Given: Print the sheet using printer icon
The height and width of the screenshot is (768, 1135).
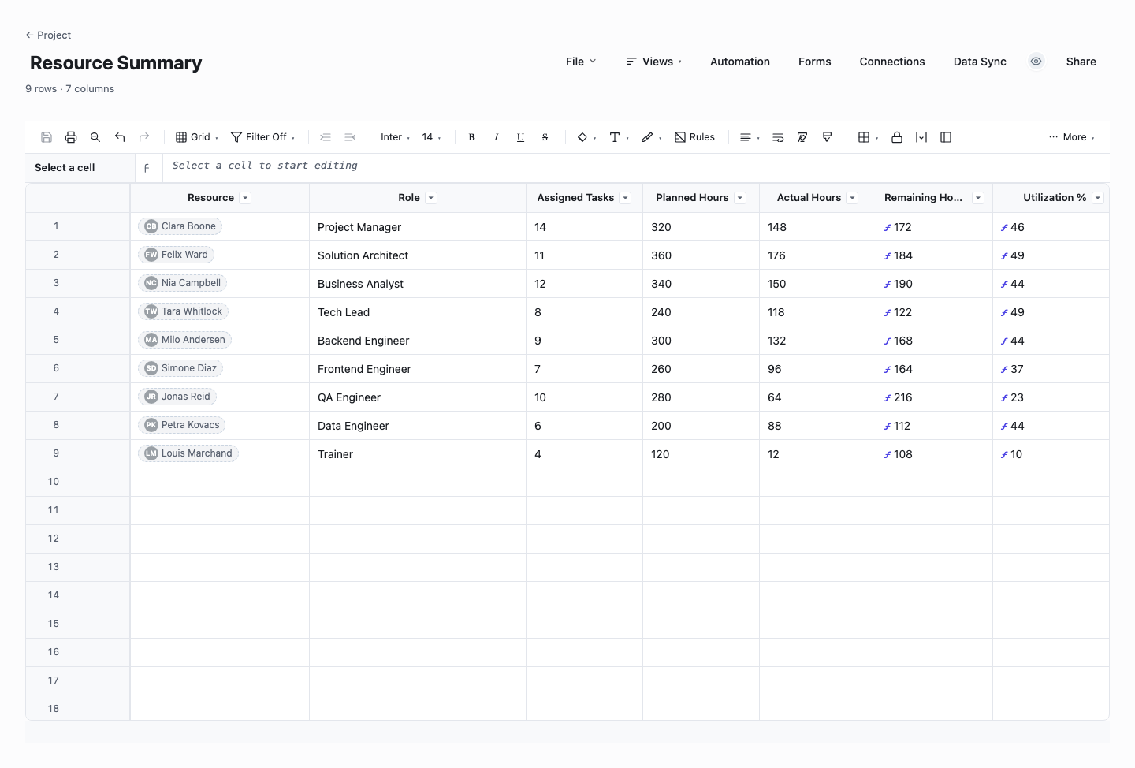Looking at the screenshot, I should tap(71, 137).
